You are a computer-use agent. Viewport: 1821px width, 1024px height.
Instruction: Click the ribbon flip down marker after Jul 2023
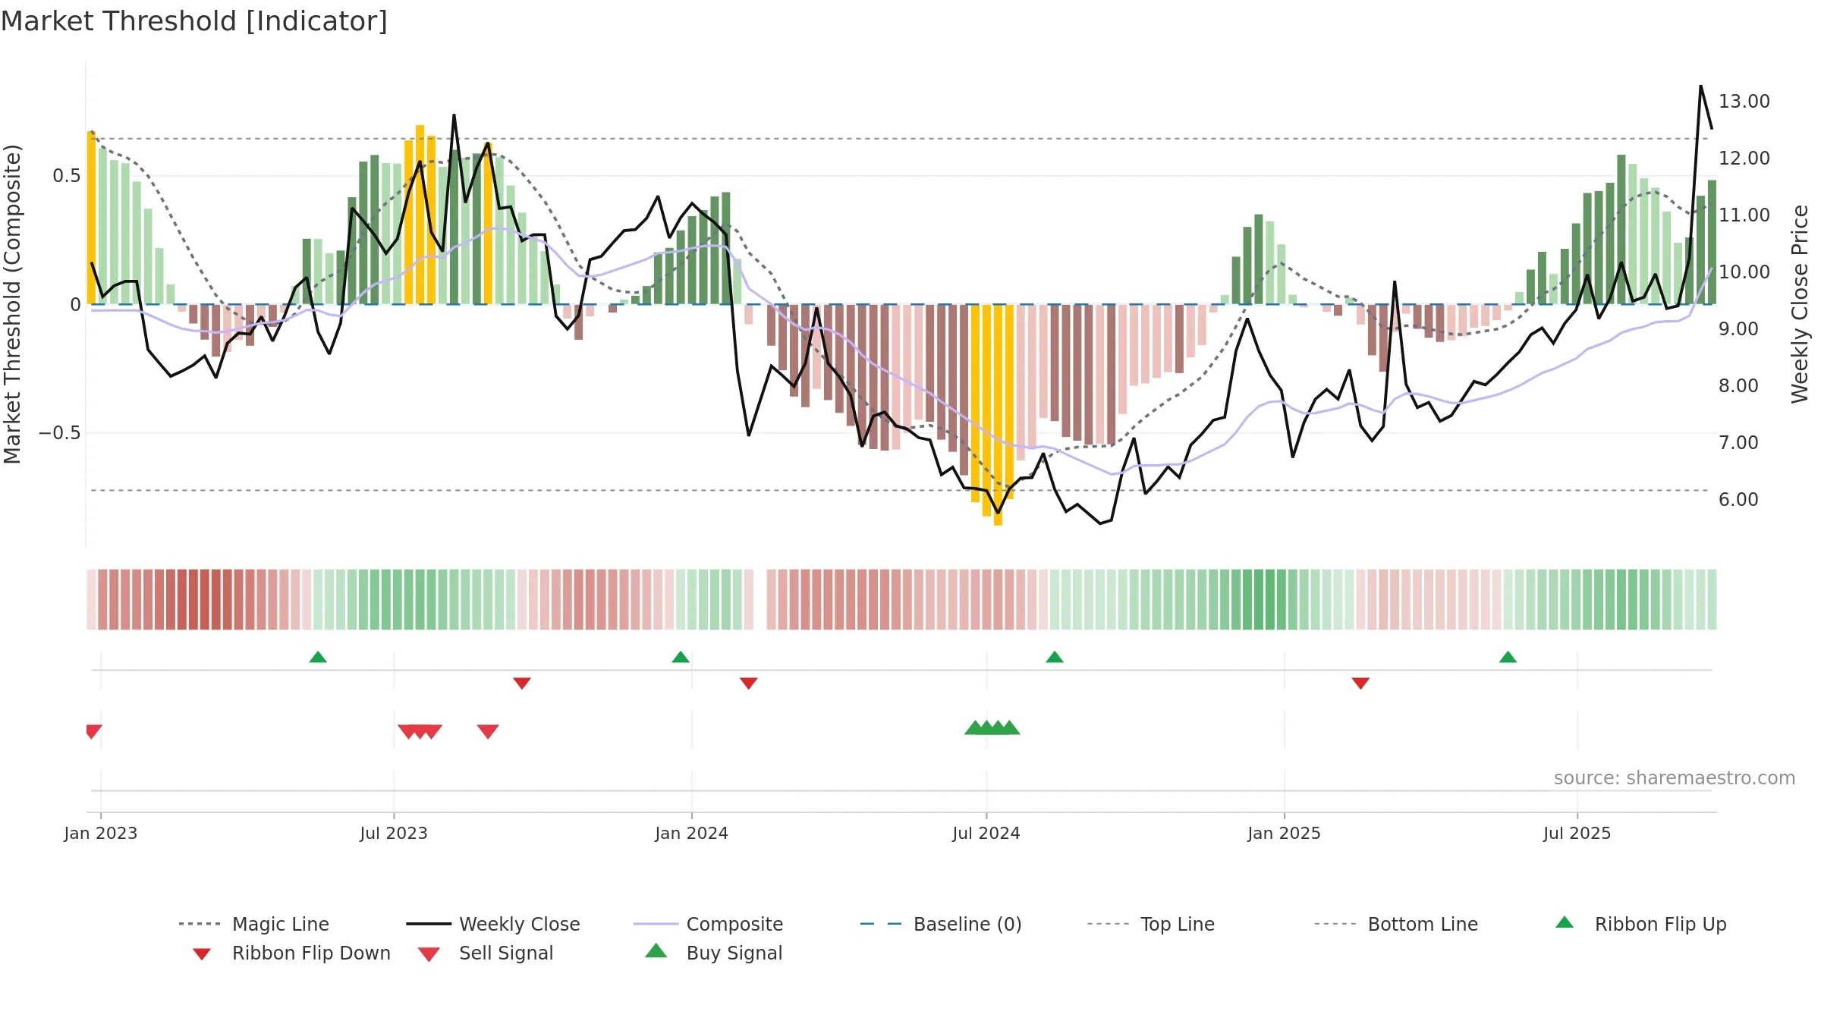pos(522,683)
